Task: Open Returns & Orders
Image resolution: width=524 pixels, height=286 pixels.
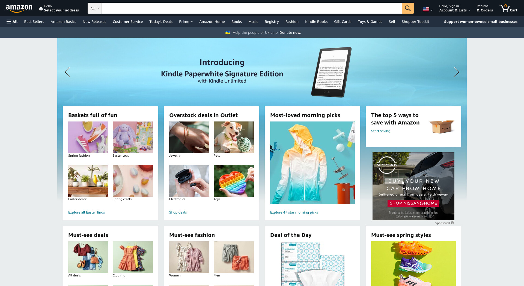Action: pos(485,8)
